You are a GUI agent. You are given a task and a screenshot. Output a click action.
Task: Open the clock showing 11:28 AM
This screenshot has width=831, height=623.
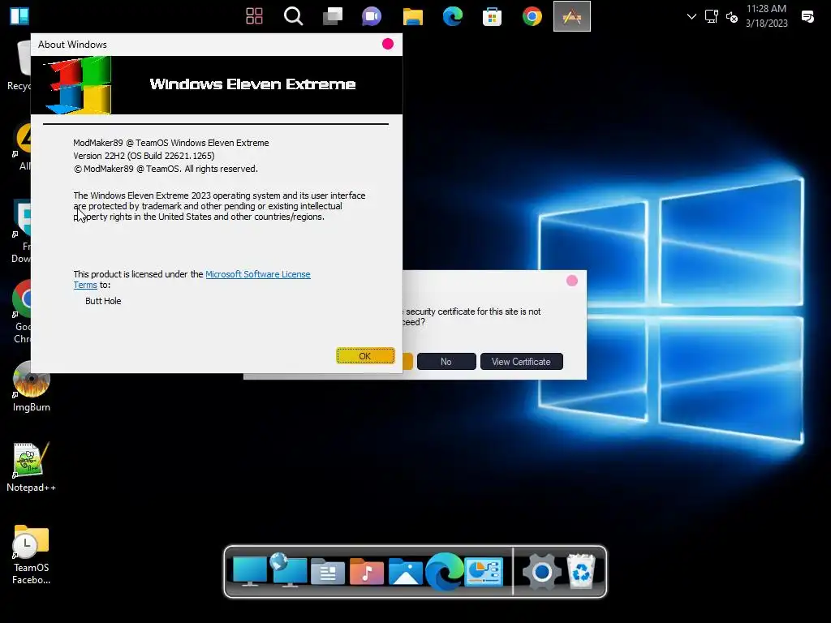(766, 16)
